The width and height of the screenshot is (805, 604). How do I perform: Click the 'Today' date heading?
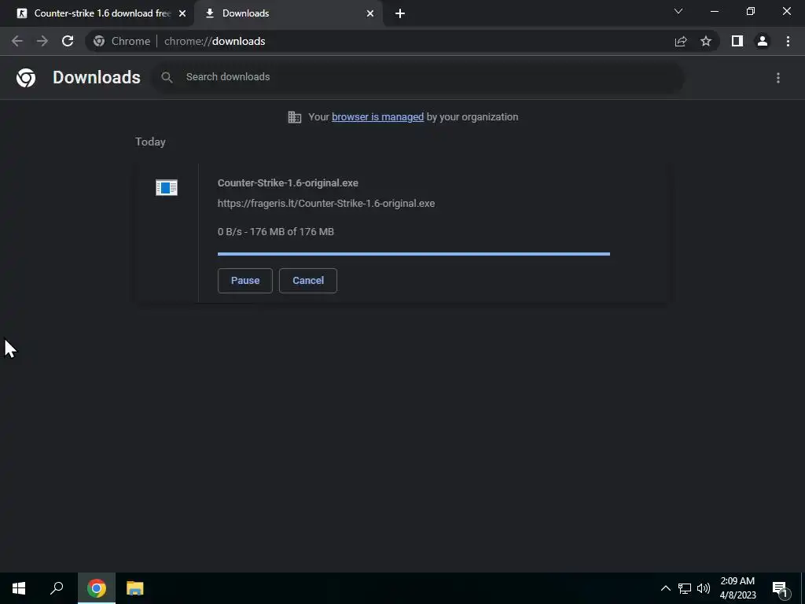pyautogui.click(x=150, y=142)
